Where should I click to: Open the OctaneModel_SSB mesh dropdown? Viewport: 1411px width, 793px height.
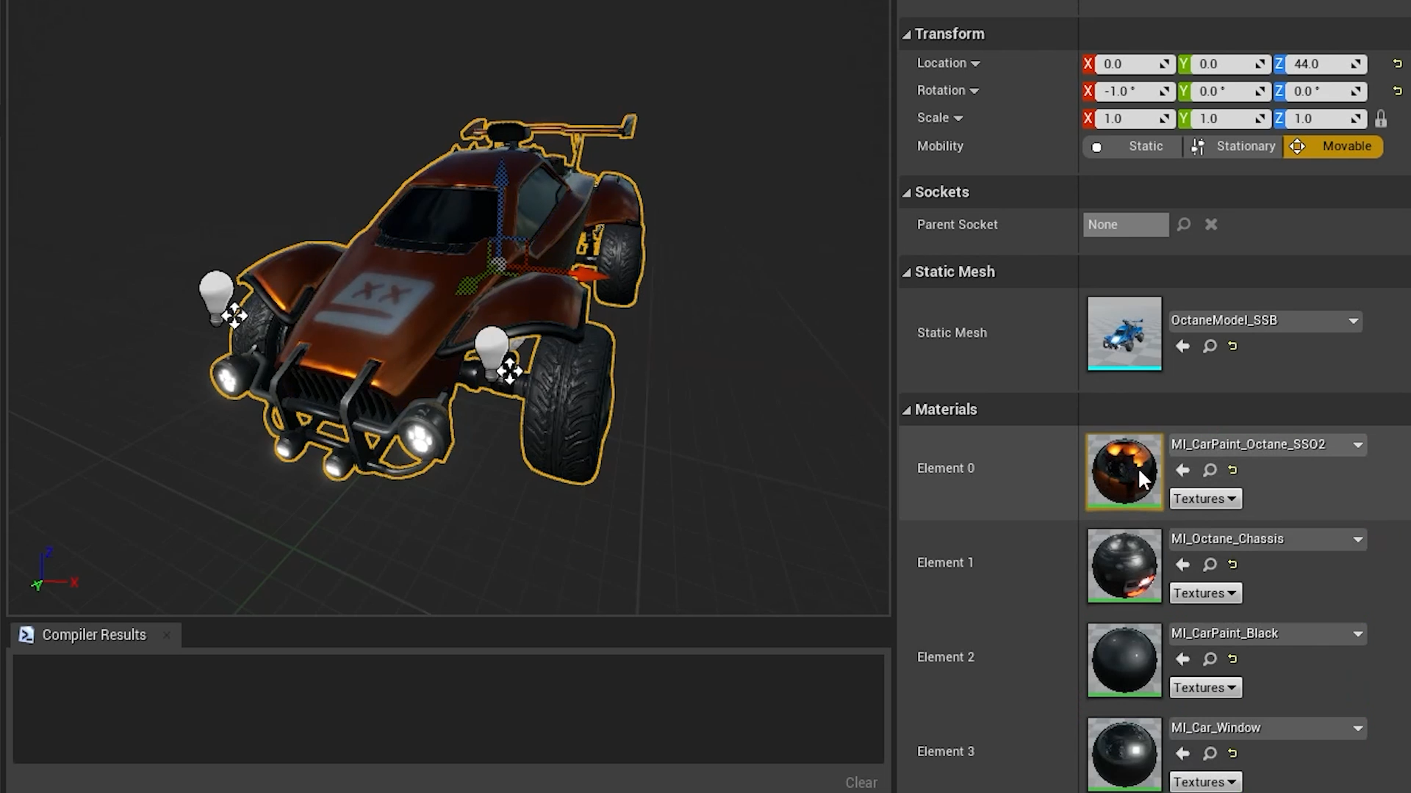(1352, 321)
